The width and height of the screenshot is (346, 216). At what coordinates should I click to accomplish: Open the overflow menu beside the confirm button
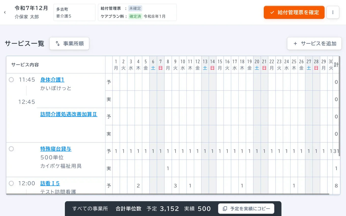pos(333,12)
